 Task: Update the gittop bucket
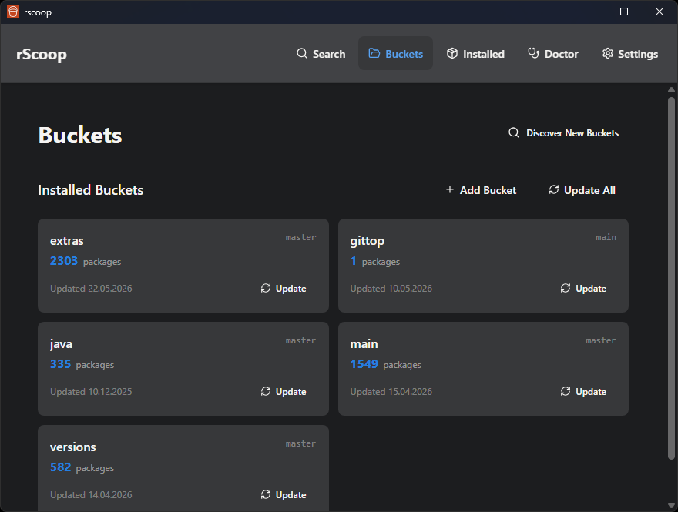point(583,289)
